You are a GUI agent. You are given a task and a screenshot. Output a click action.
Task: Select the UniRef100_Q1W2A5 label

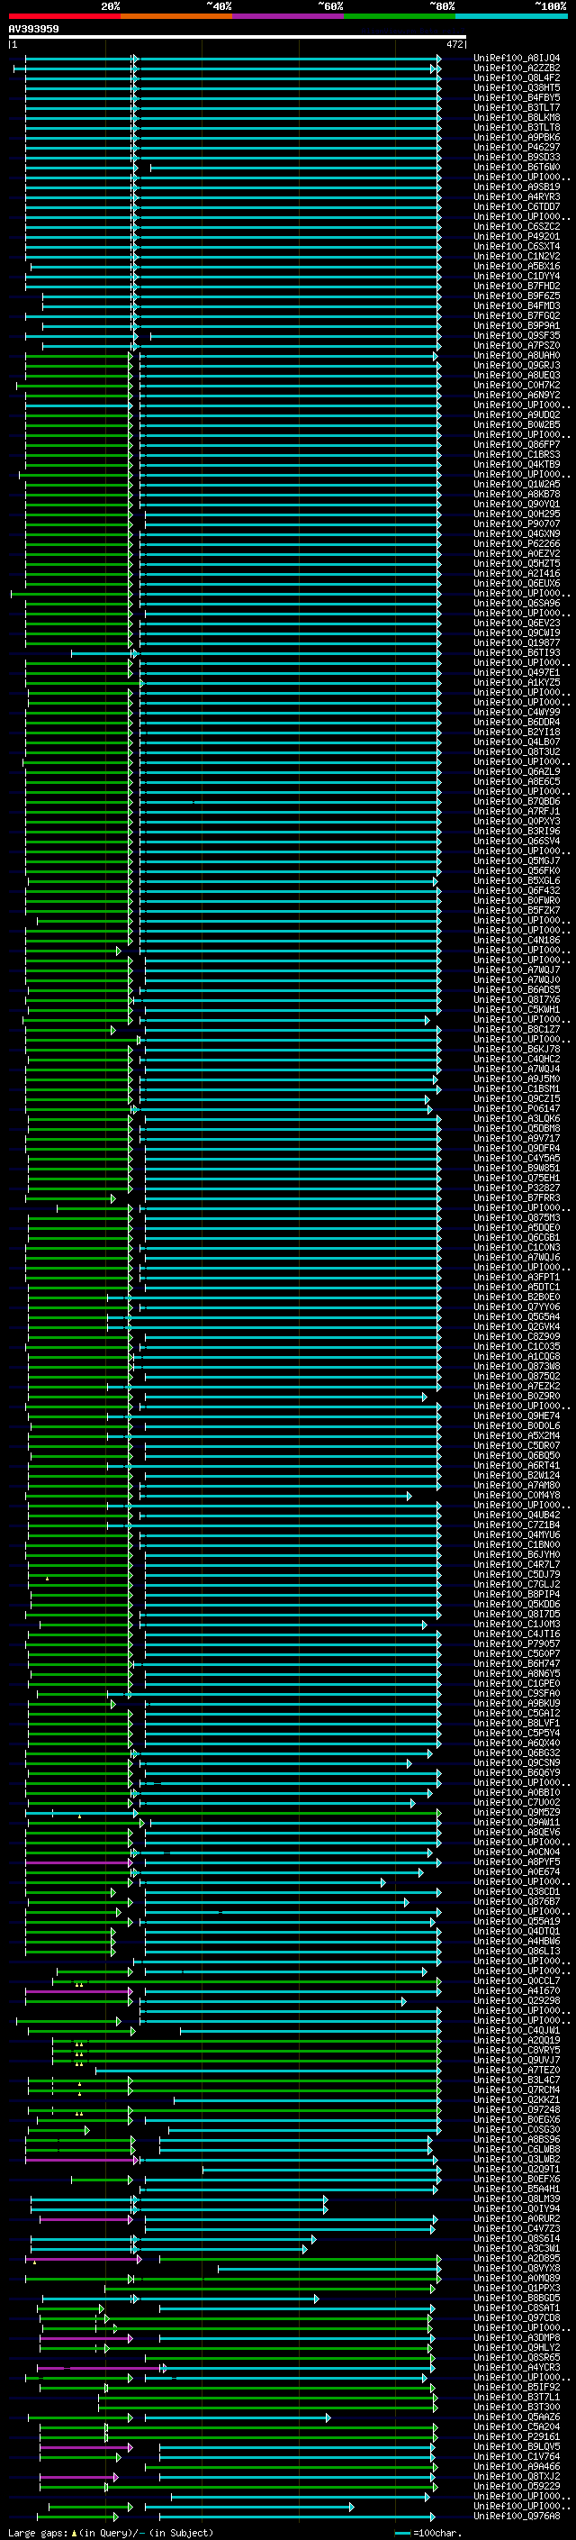[x=517, y=484]
